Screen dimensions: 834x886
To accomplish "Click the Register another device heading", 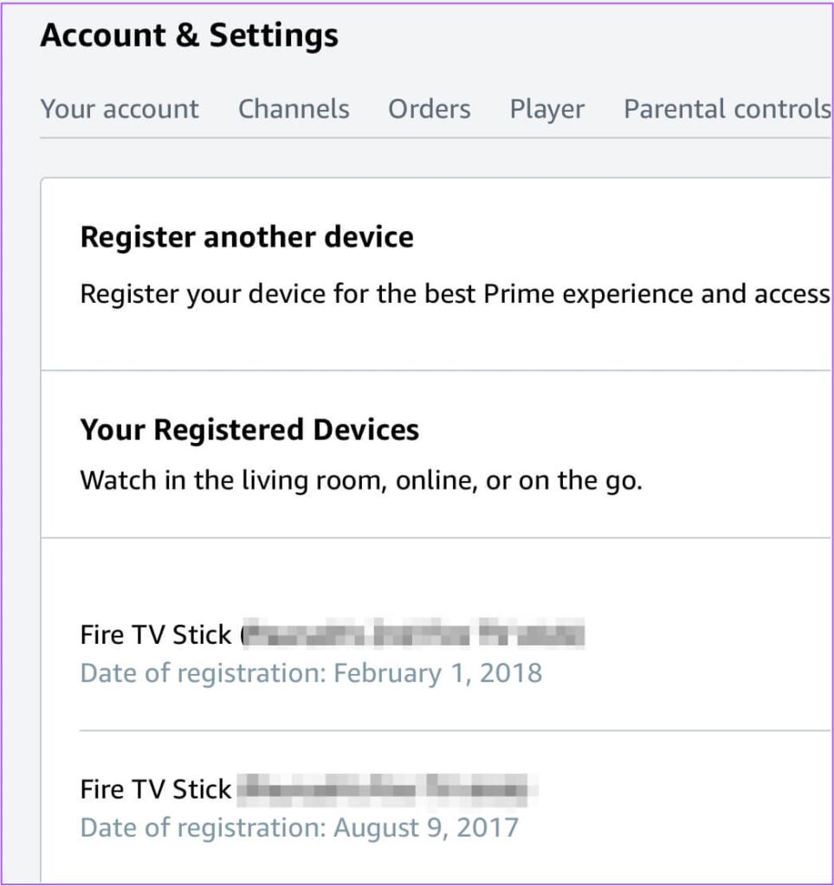I will 246,236.
